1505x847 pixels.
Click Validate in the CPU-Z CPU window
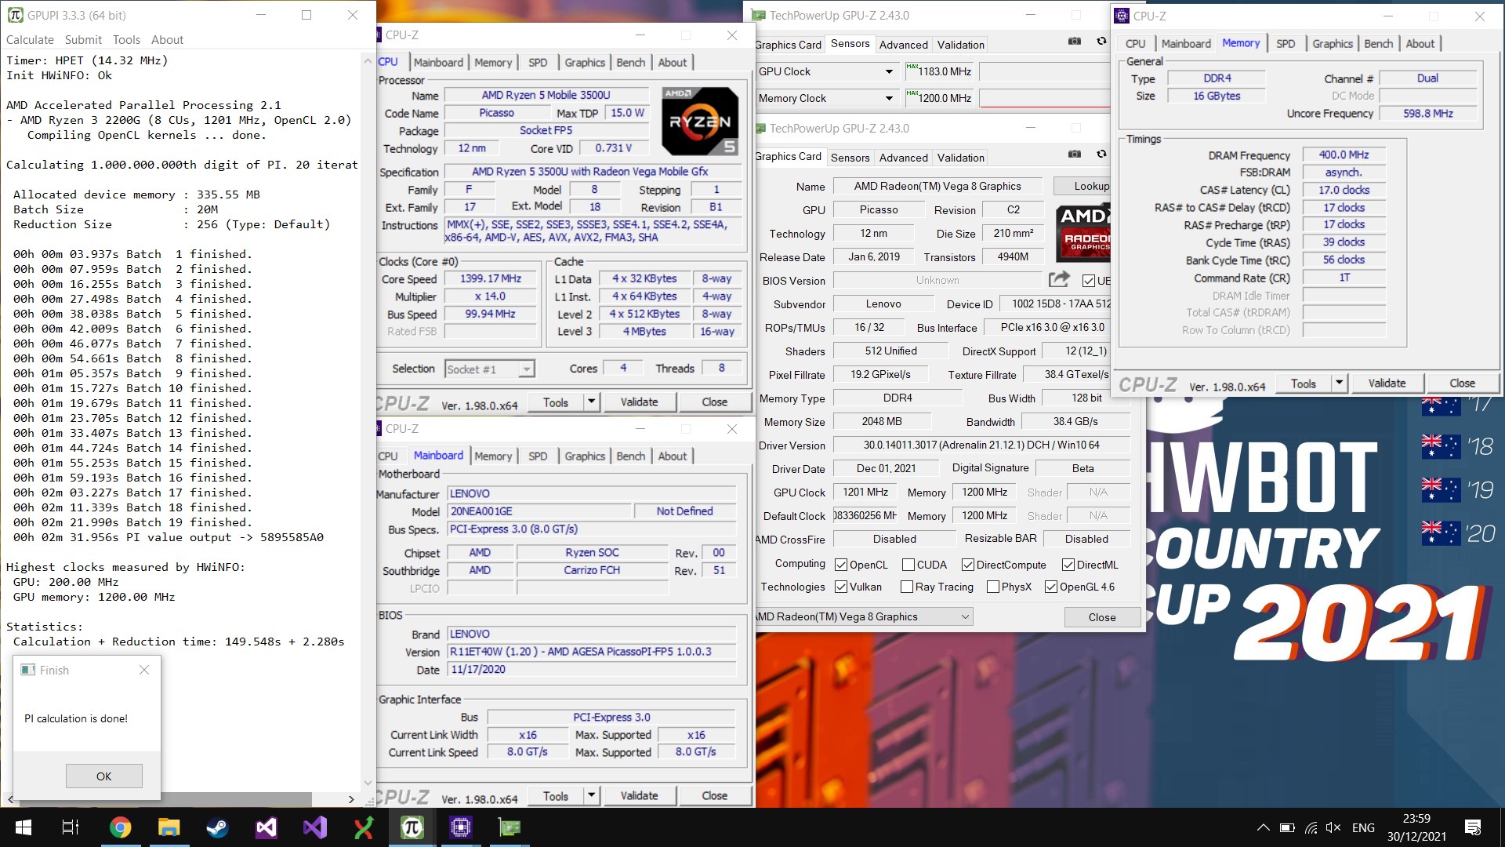pyautogui.click(x=639, y=402)
